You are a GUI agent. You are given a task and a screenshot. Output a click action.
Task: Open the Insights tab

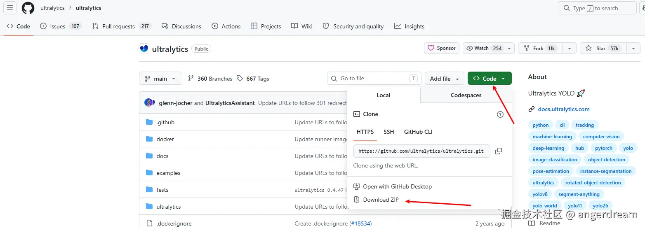coord(409,26)
